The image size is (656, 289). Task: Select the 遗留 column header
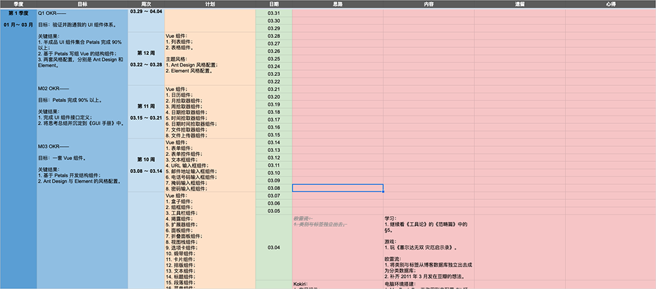click(x=520, y=4)
